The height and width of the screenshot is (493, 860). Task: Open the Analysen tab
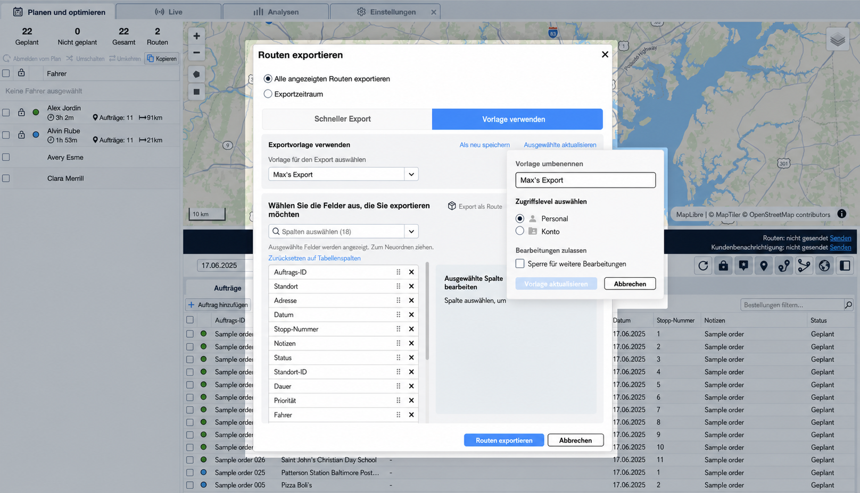[276, 12]
